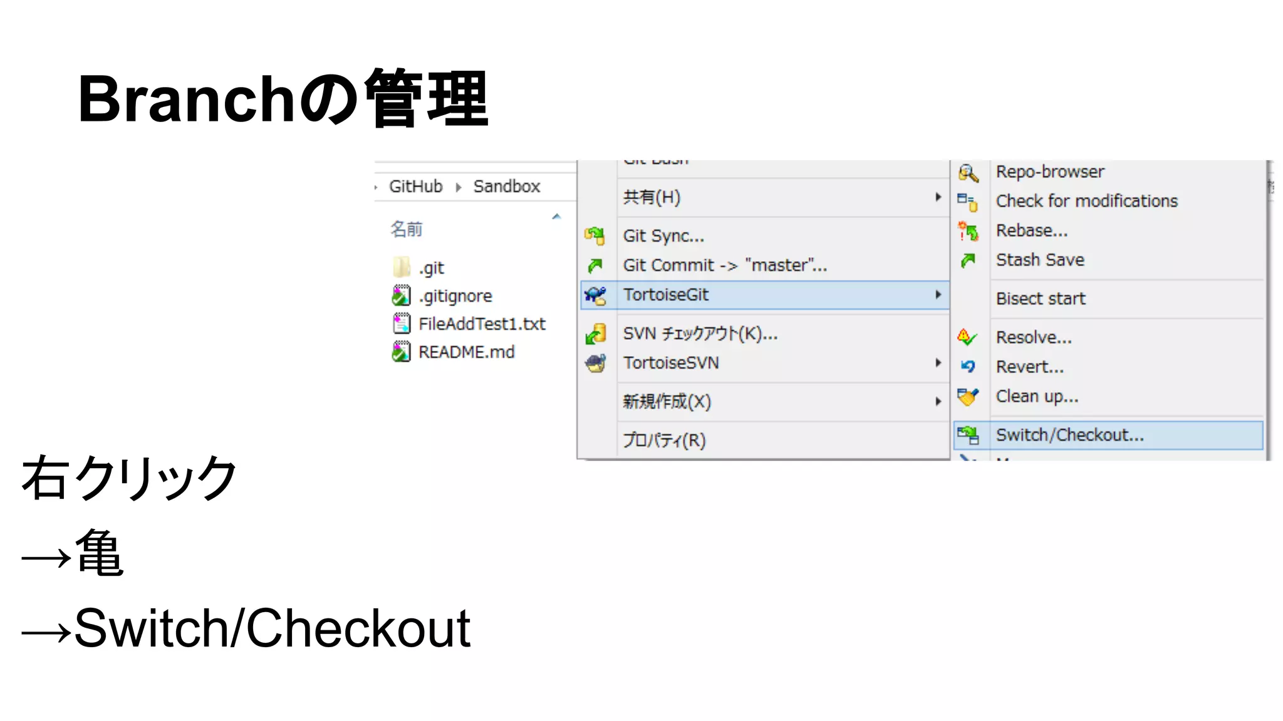Open the TortoiseSVN menu entry

pos(764,363)
